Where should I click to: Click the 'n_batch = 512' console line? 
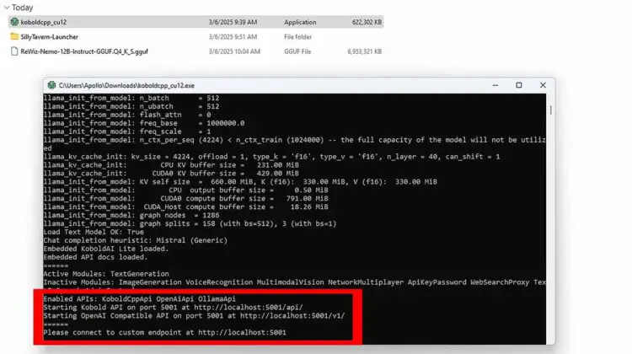tap(131, 98)
